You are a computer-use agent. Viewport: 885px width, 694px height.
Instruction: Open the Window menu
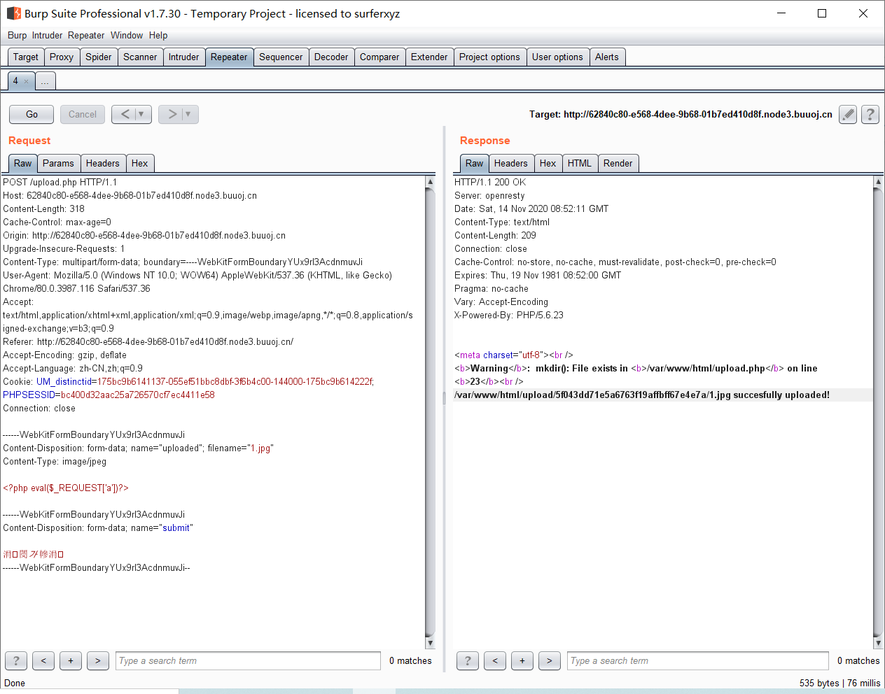click(127, 35)
